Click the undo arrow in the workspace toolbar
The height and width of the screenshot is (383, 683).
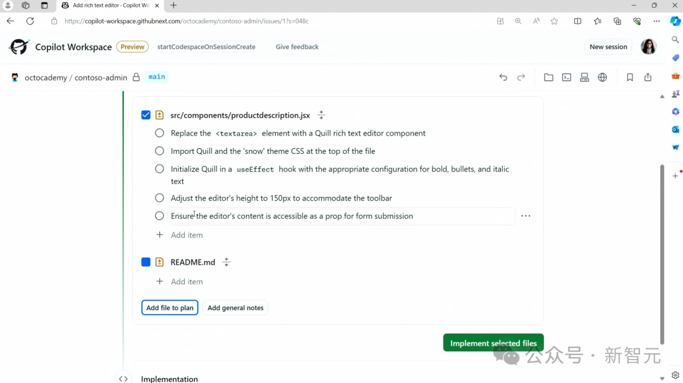click(503, 77)
